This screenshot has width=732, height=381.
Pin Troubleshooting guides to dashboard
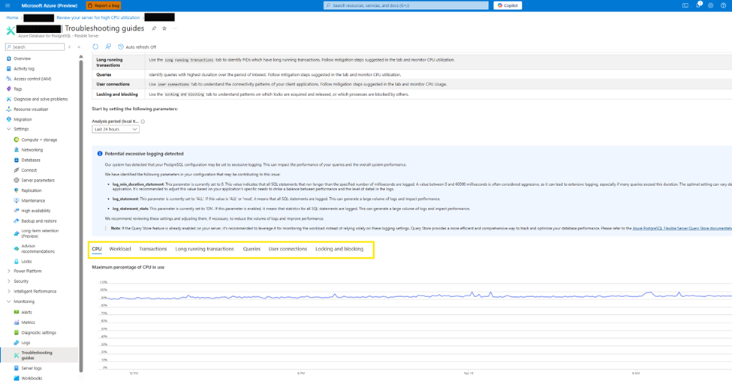coord(154,28)
